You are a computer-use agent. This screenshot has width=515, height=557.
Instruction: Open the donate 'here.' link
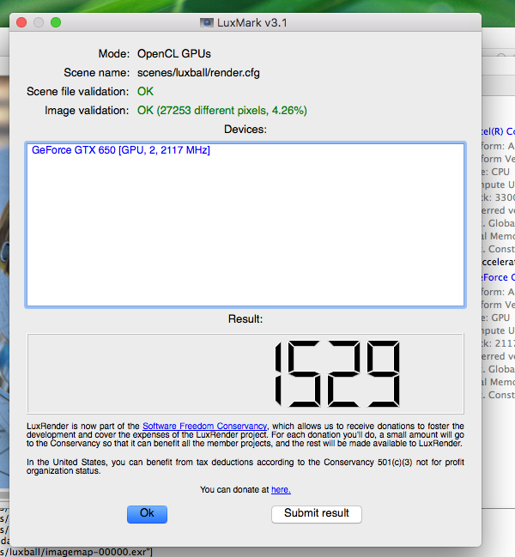pyautogui.click(x=281, y=489)
